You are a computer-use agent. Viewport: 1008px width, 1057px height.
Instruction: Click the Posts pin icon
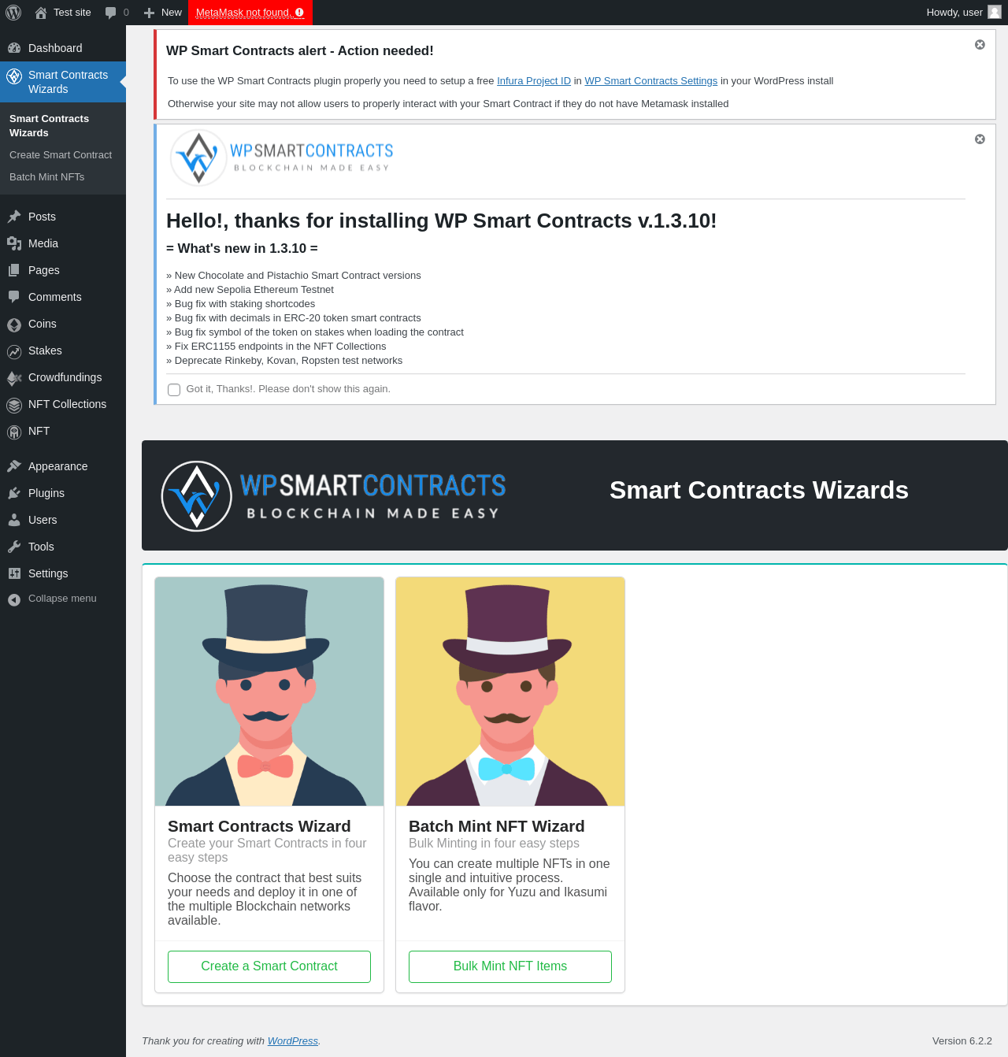click(x=14, y=217)
